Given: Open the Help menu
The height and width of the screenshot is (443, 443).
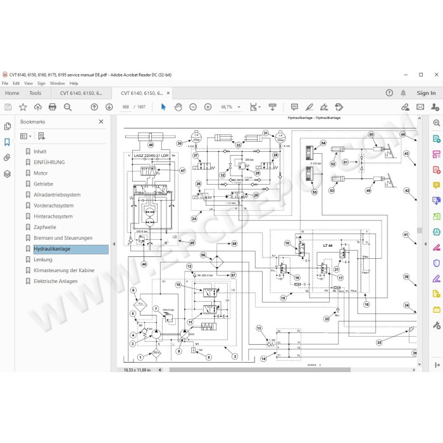Looking at the screenshot, I should click(x=74, y=84).
